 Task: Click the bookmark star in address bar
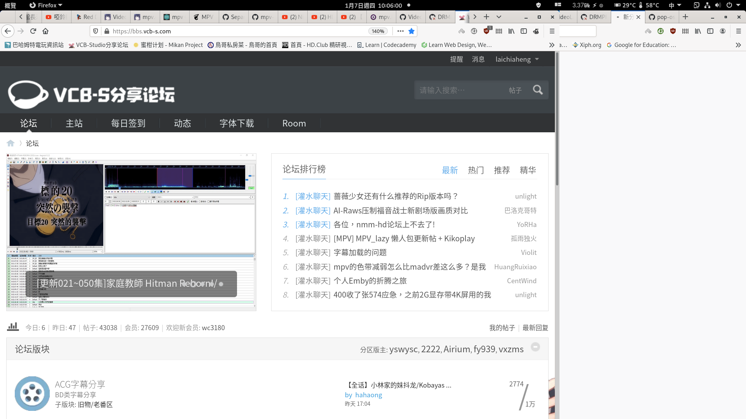point(411,31)
